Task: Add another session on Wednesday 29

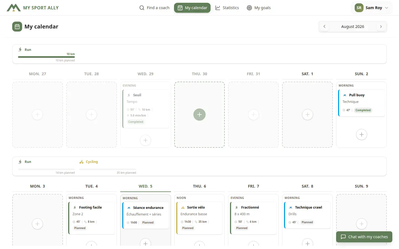Action: [145, 140]
